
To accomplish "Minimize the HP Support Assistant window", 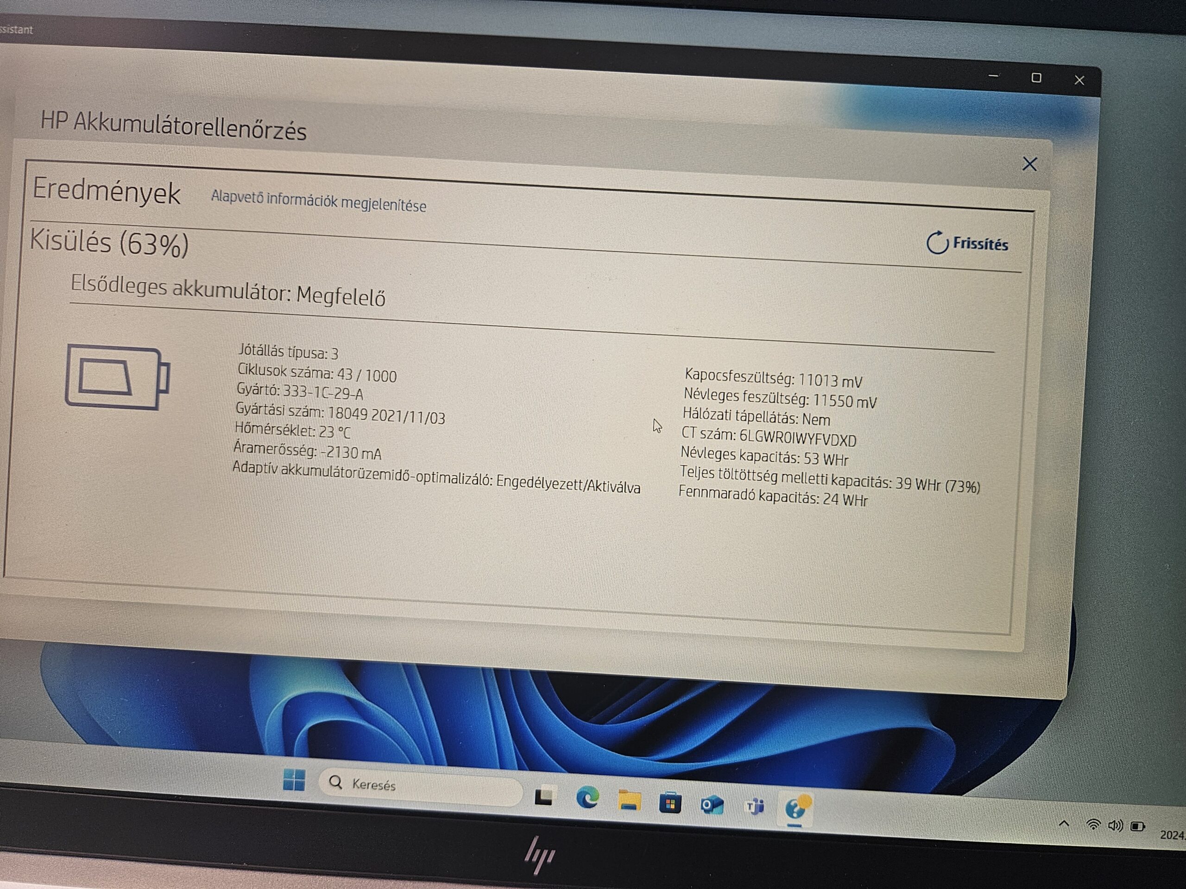I will pos(994,76).
